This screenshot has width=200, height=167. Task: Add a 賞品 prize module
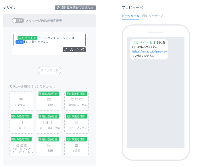pyautogui.click(x=76, y=147)
